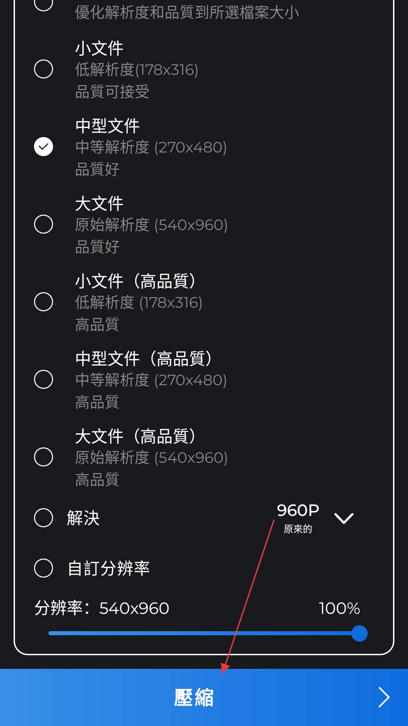Tap 低解析度(178x316) description under 小文件

coord(136,70)
